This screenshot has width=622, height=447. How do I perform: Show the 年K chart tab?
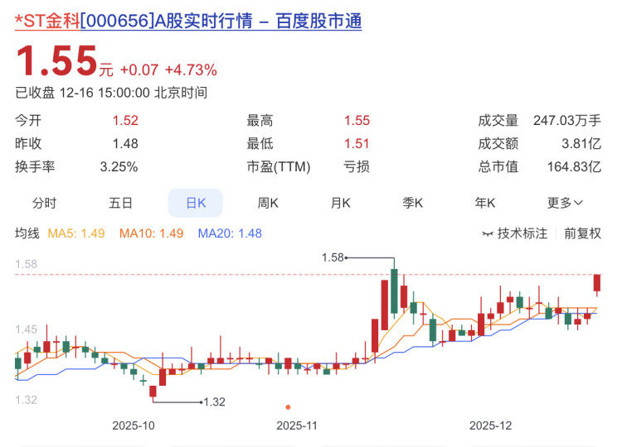point(485,203)
